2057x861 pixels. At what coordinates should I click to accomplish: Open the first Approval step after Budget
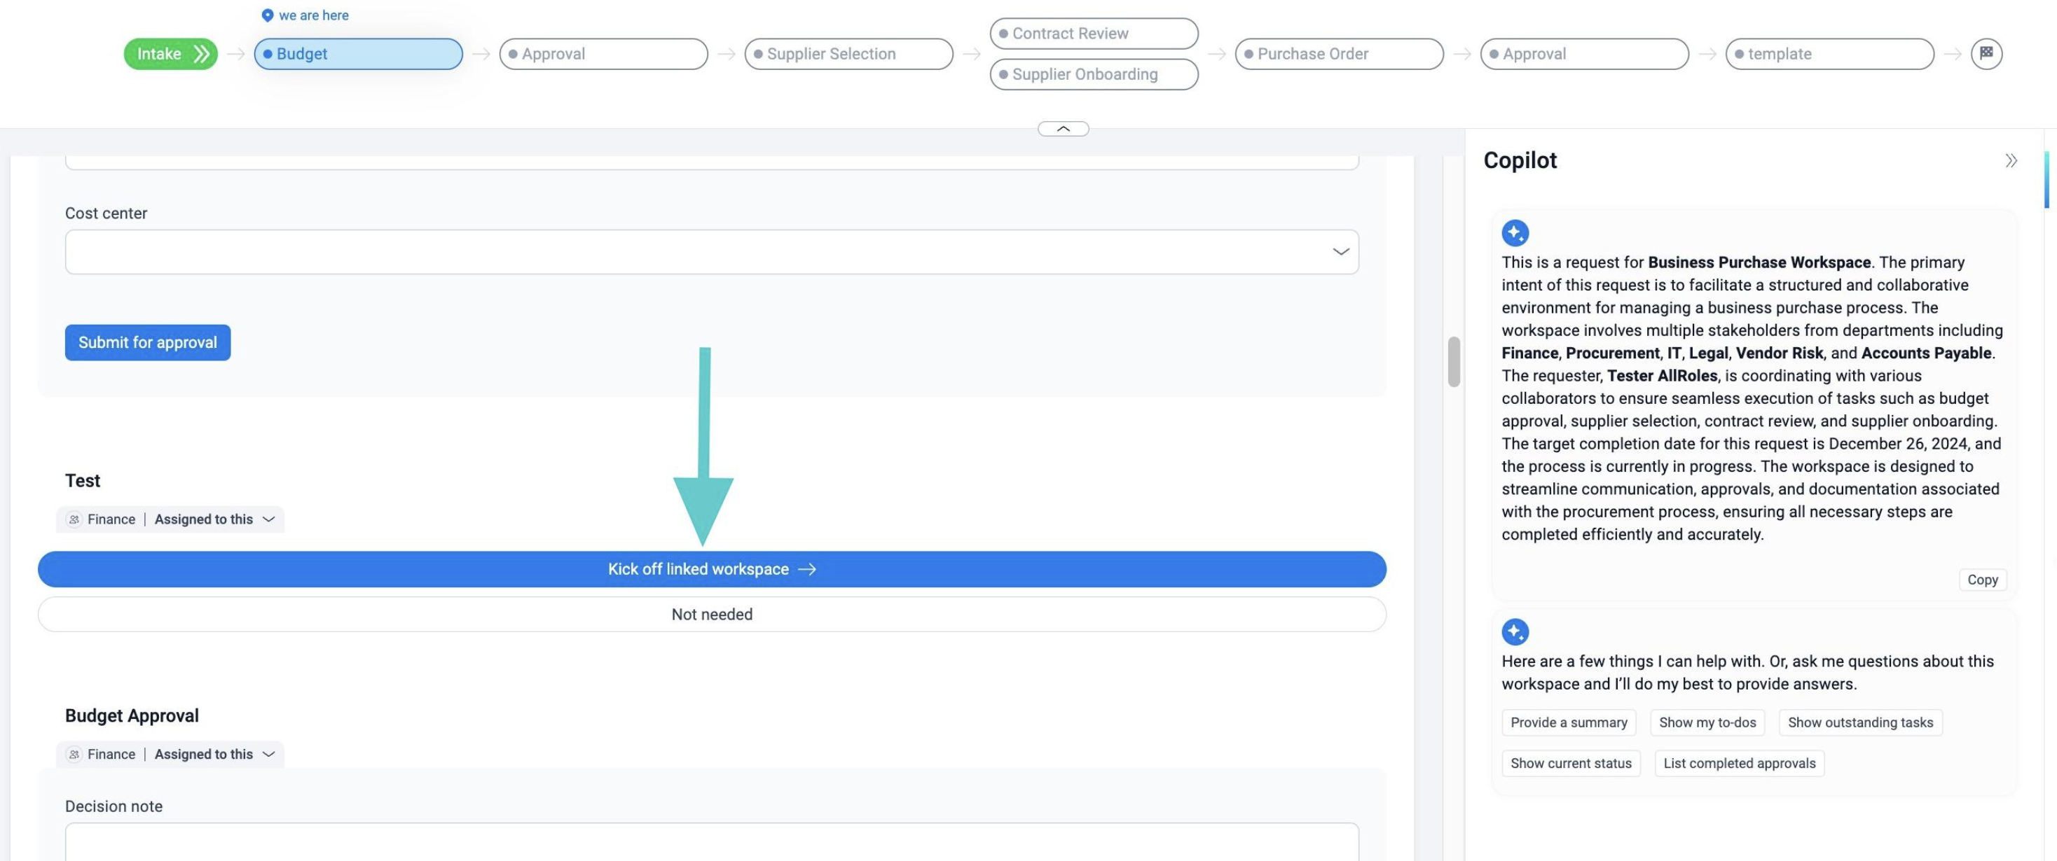[x=603, y=53]
